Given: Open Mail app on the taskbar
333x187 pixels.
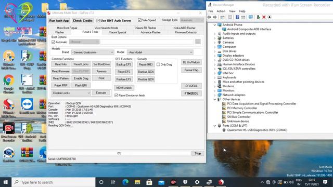Looking at the screenshot, I should 161,182.
